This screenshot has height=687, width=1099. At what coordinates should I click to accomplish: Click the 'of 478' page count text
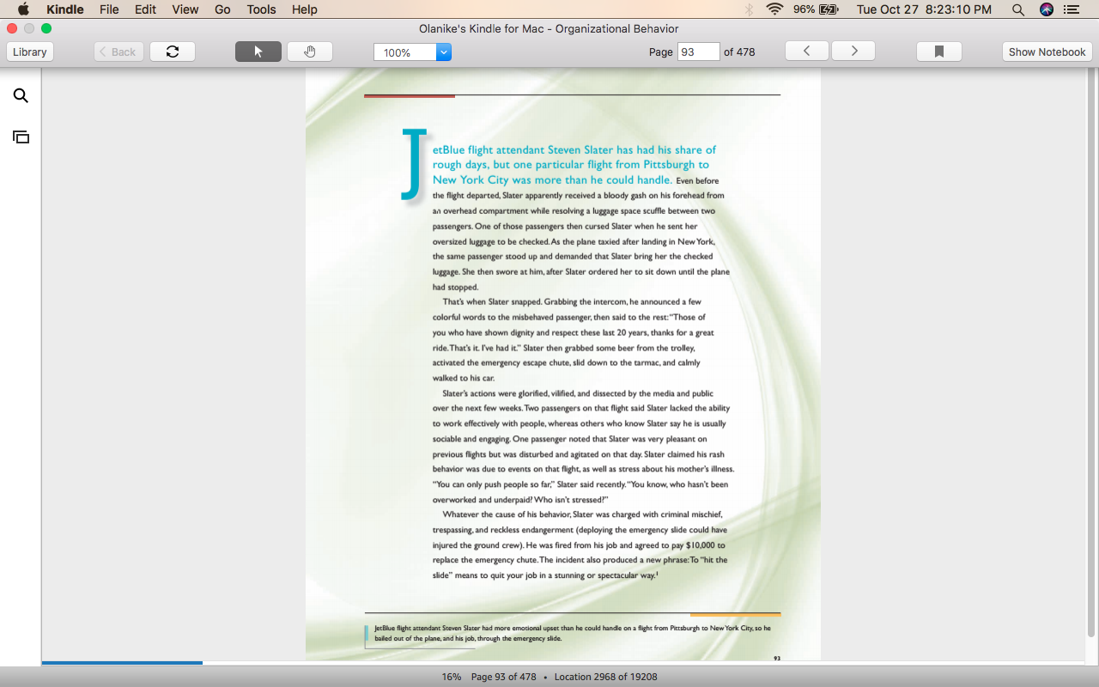tap(739, 52)
